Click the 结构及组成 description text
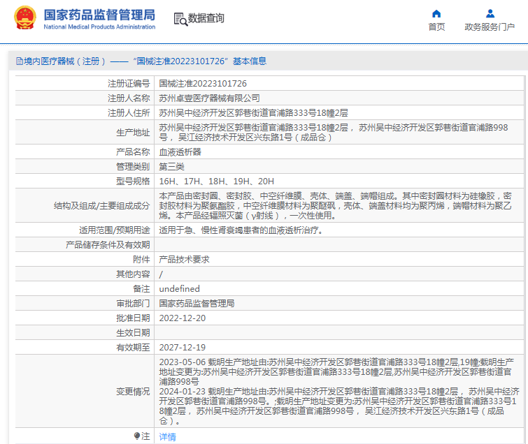The height and width of the screenshot is (444, 528). tap(336, 206)
